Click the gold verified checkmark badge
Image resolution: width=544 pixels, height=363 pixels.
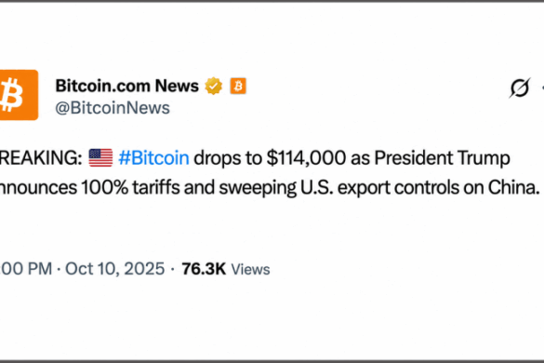click(x=213, y=86)
